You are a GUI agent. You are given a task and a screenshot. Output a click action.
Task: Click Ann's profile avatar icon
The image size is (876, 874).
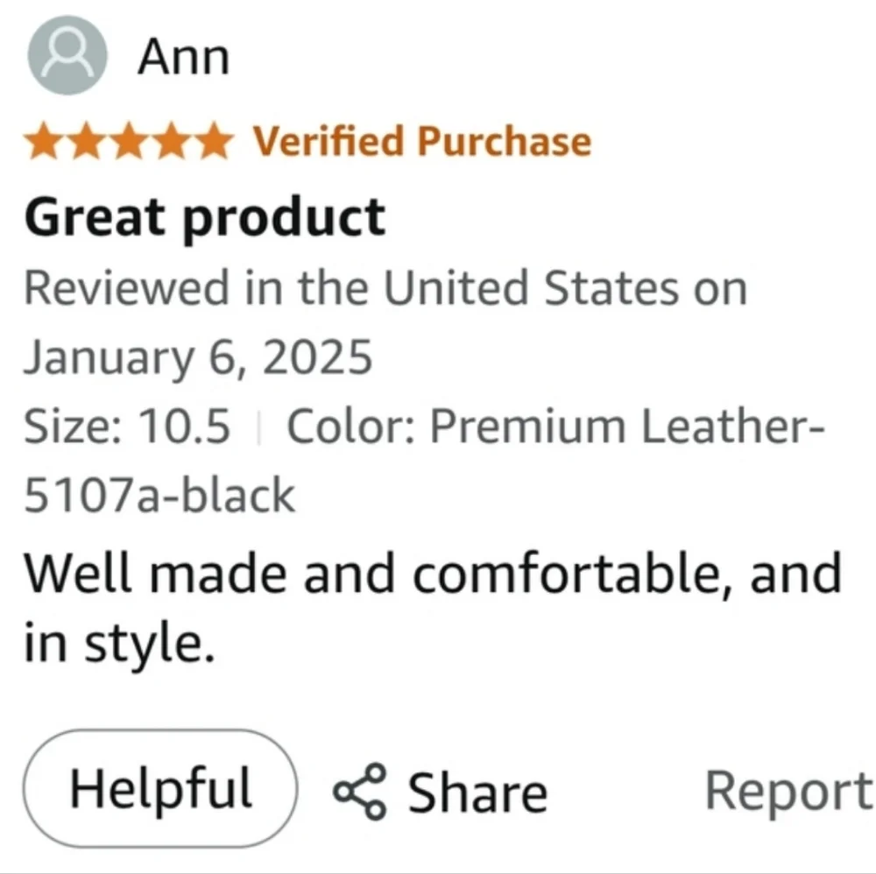[67, 58]
